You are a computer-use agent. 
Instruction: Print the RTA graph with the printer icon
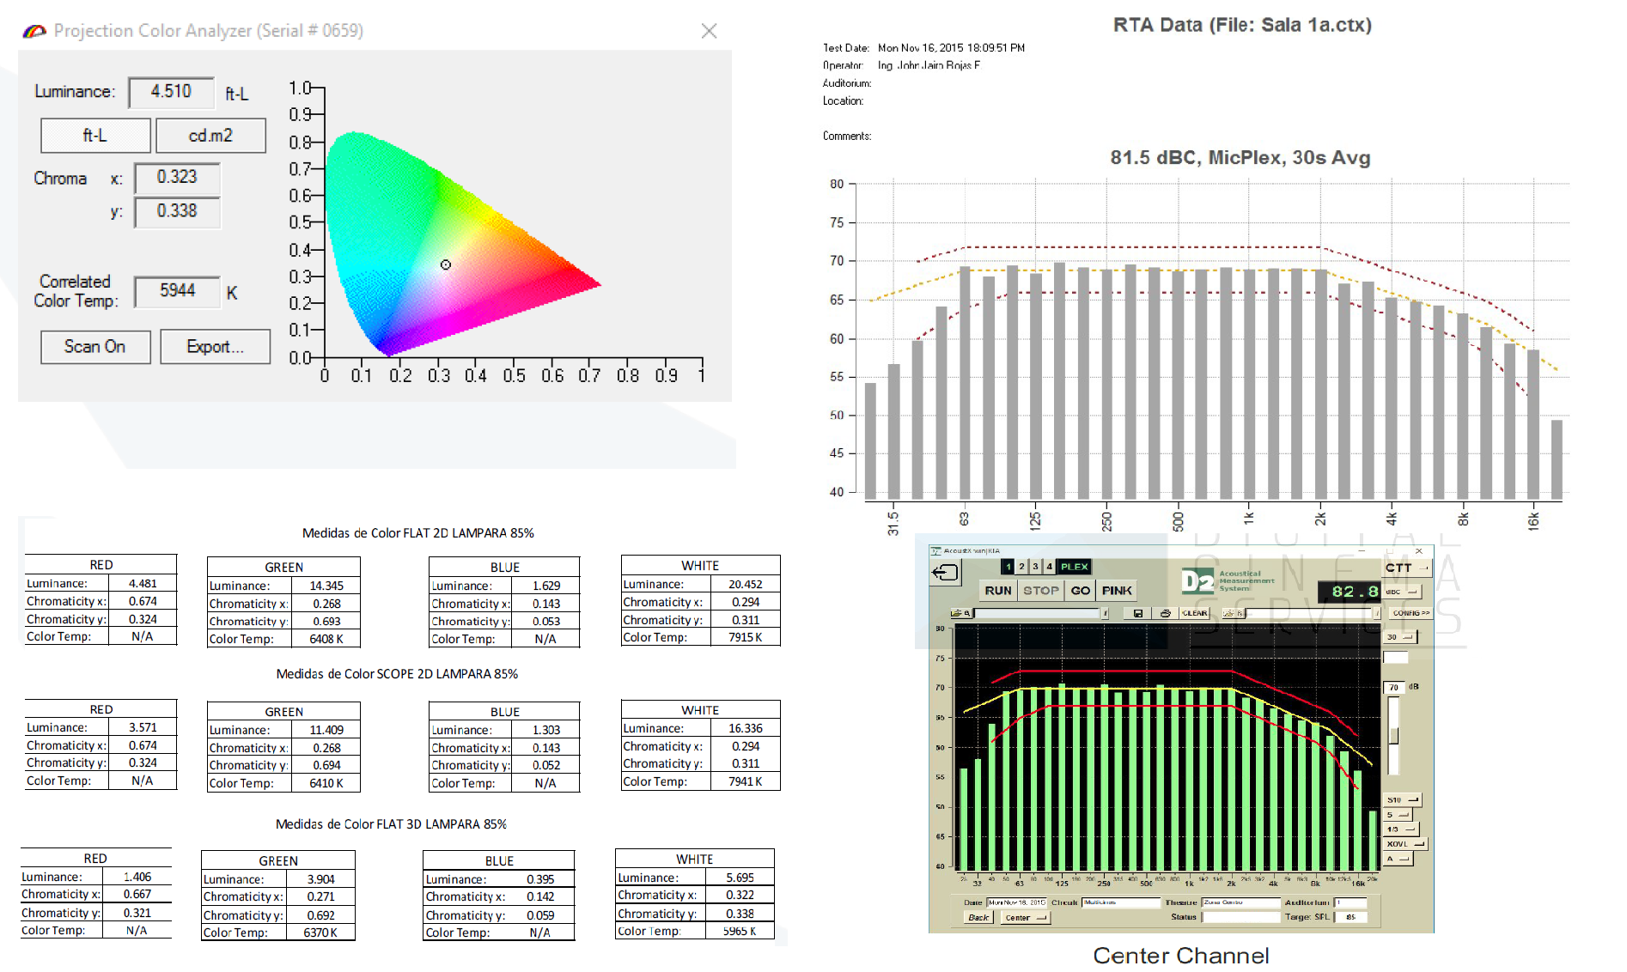(1165, 613)
